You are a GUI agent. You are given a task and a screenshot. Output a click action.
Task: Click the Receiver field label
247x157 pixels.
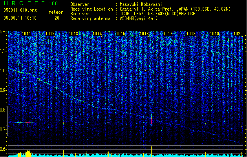(x=80, y=14)
